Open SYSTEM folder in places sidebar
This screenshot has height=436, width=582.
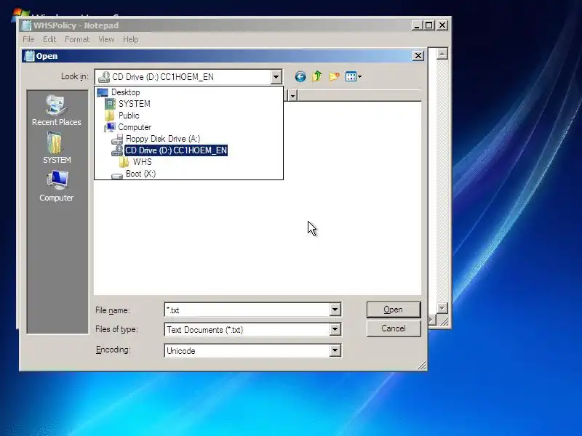tap(57, 148)
